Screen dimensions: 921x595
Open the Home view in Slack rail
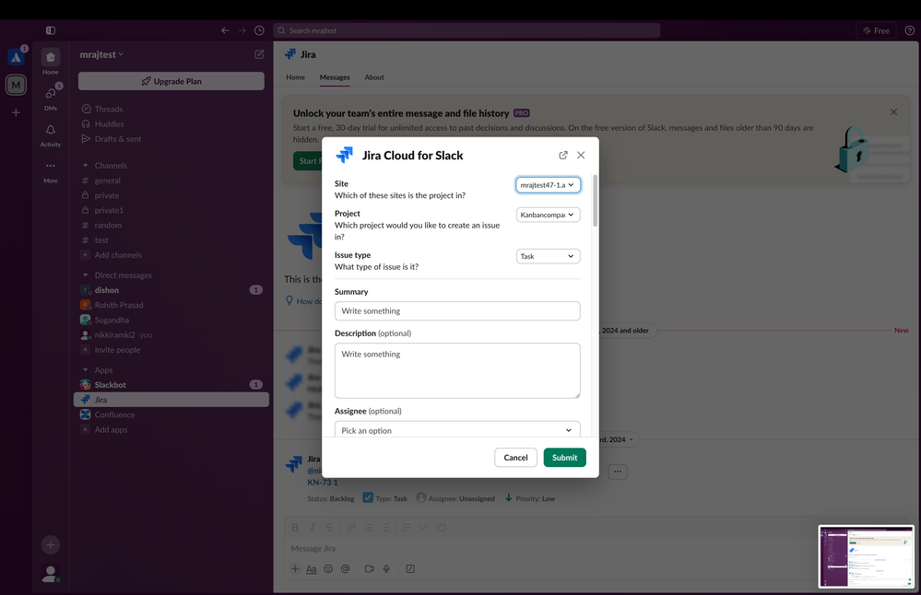pyautogui.click(x=51, y=62)
